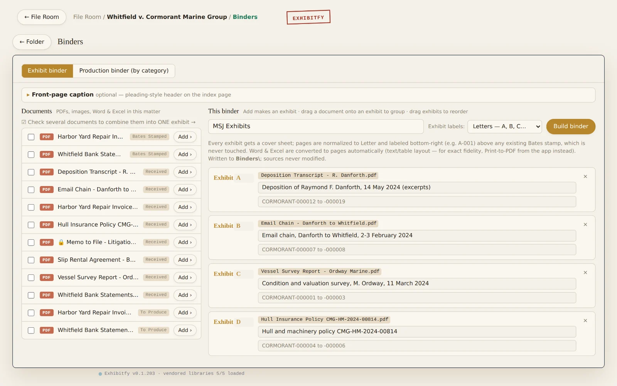This screenshot has height=386, width=617.
Task: Click the Vessel Survey Report - Ordway Marine.pdf filename
Action: [320, 271]
